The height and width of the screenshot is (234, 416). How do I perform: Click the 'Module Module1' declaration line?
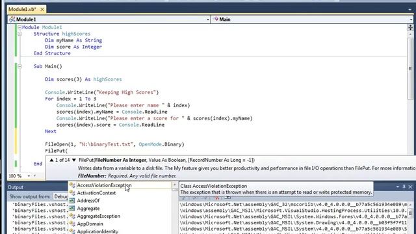(x=42, y=27)
